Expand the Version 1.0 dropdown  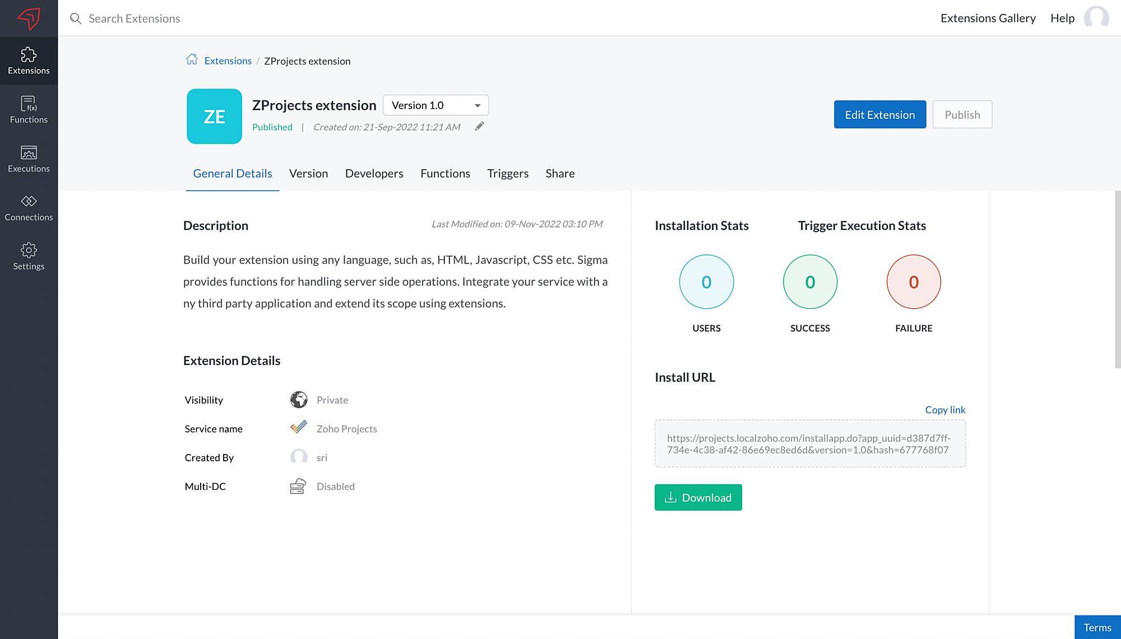tap(436, 105)
